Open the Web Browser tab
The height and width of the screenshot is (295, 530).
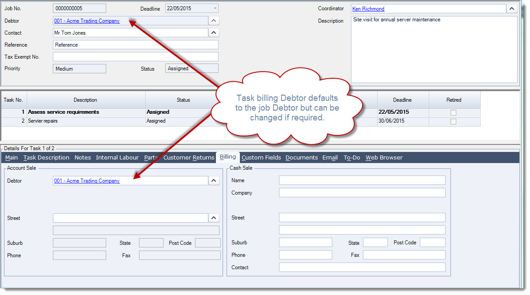coord(384,157)
